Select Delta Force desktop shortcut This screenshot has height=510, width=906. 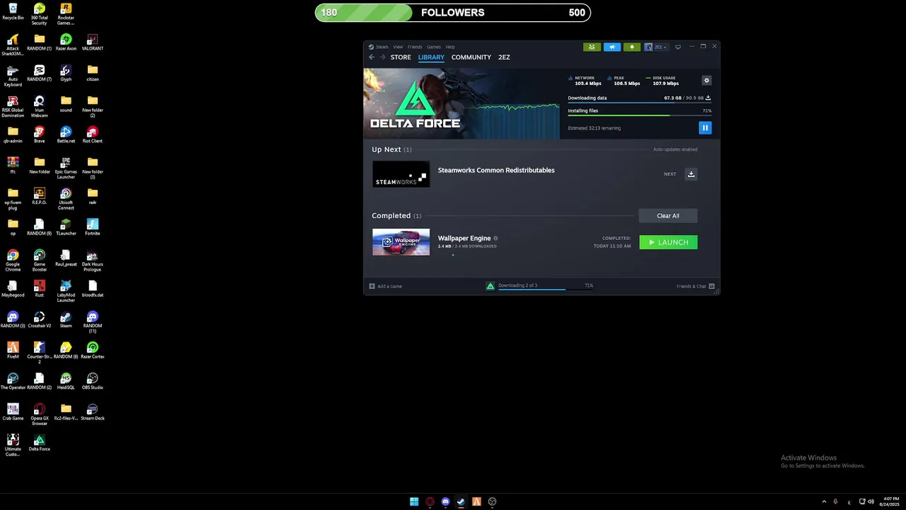(40, 443)
